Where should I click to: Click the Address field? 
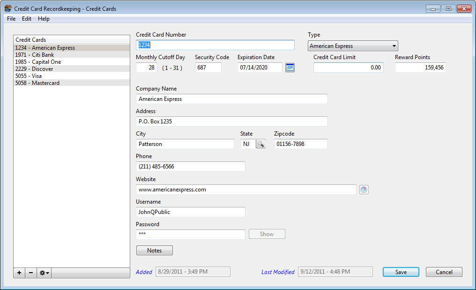click(x=232, y=122)
